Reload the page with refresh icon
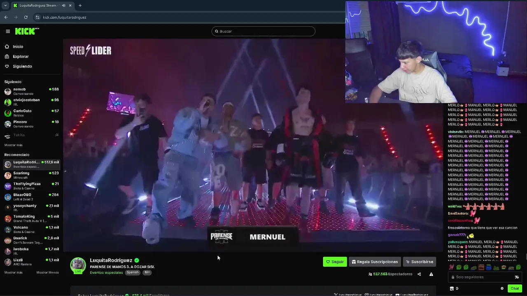Screen dimensions: 527x296 pyautogui.click(x=26, y=17)
